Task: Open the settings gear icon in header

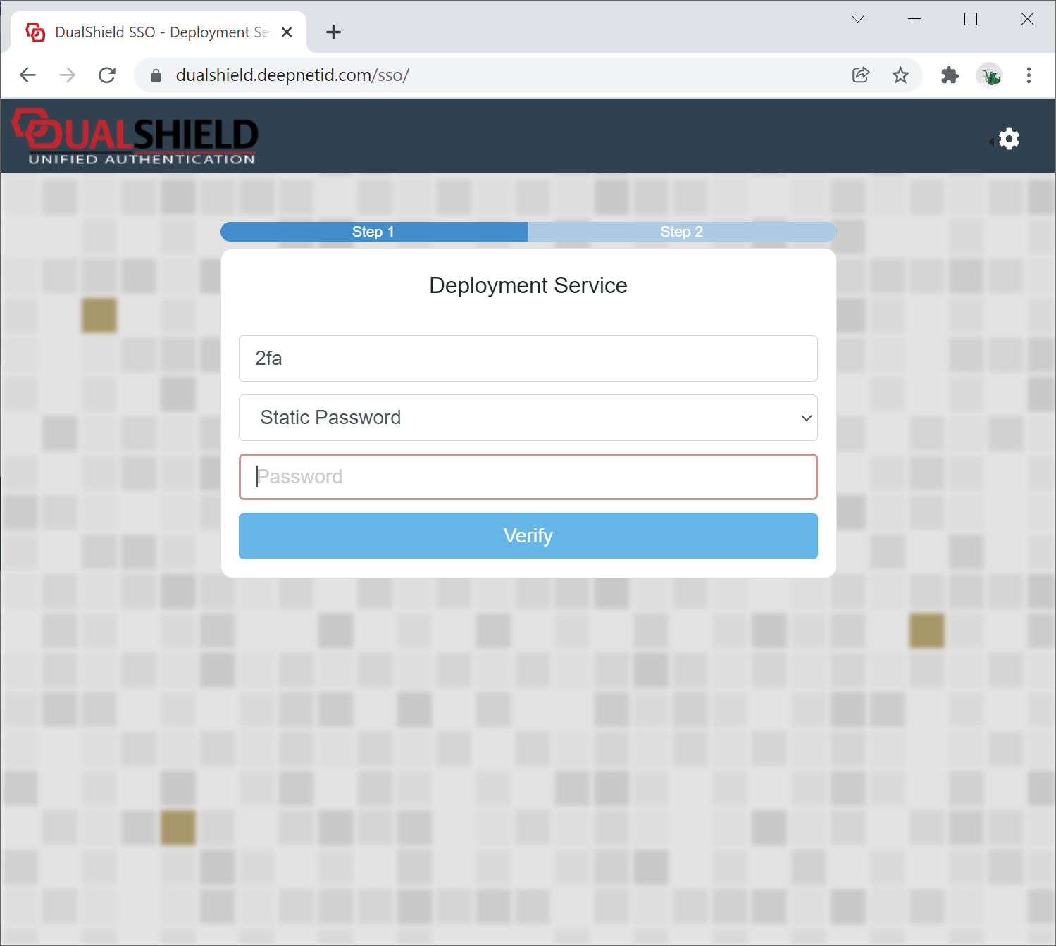Action: pos(1009,139)
